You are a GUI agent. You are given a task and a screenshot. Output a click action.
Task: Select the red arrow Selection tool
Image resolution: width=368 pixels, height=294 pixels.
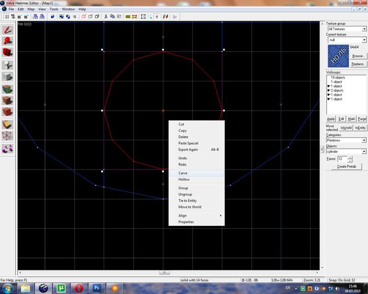(7, 30)
